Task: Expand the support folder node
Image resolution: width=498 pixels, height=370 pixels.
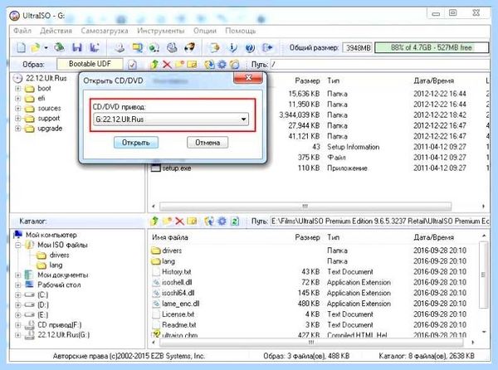Action: point(18,119)
